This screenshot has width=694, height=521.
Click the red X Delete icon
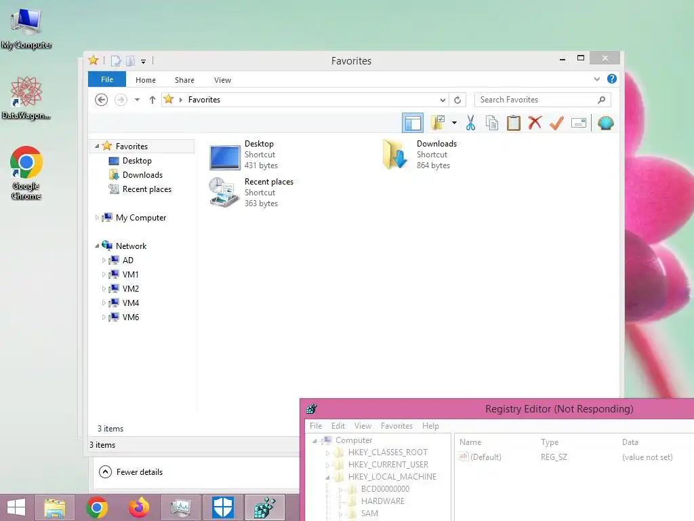[x=535, y=123]
